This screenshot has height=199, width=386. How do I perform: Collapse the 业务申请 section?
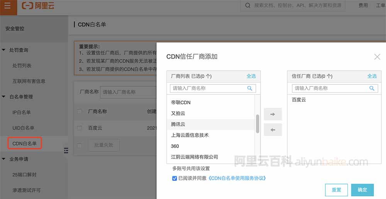3,159
